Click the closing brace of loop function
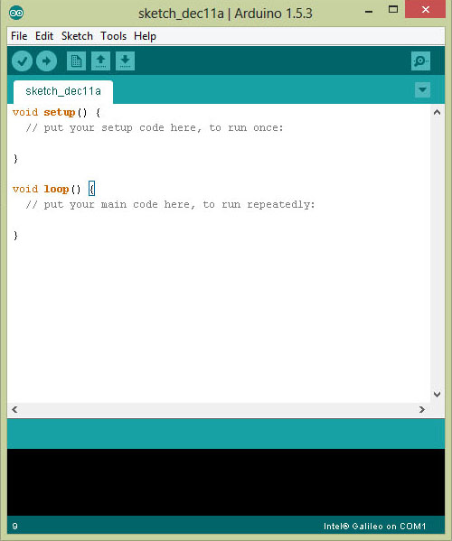 tap(15, 236)
